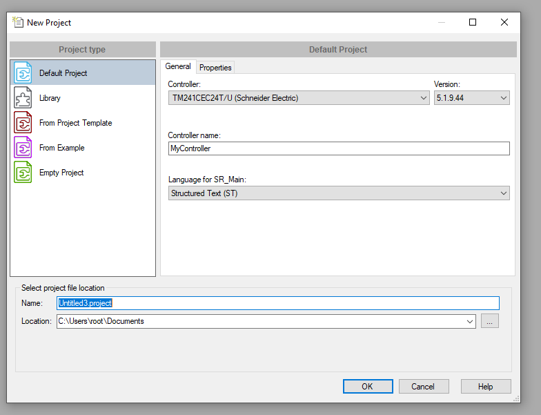The height and width of the screenshot is (415, 541).
Task: Maximize the New Project dialog
Action: click(473, 22)
